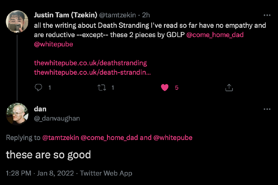Click the Twitter Web App source label

pos(106,173)
